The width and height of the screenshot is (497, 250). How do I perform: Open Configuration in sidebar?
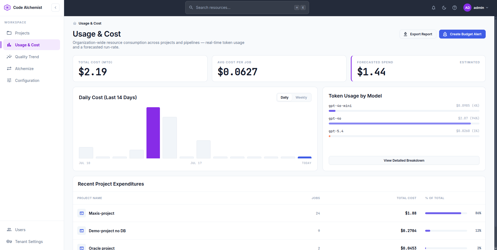coord(31,80)
